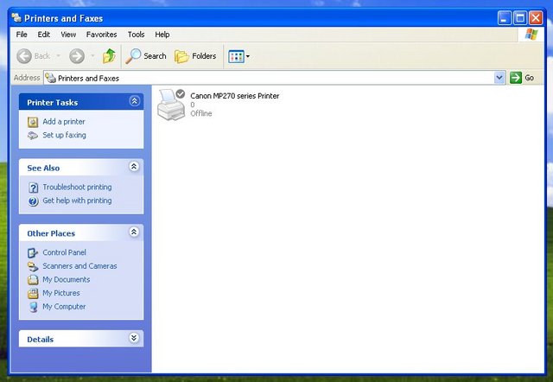
Task: Click the Get help with printing icon
Action: pyautogui.click(x=33, y=201)
